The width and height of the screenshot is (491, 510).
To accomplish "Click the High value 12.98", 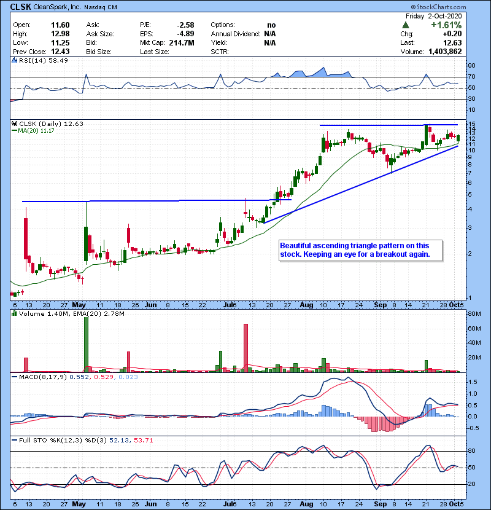I will coord(60,34).
